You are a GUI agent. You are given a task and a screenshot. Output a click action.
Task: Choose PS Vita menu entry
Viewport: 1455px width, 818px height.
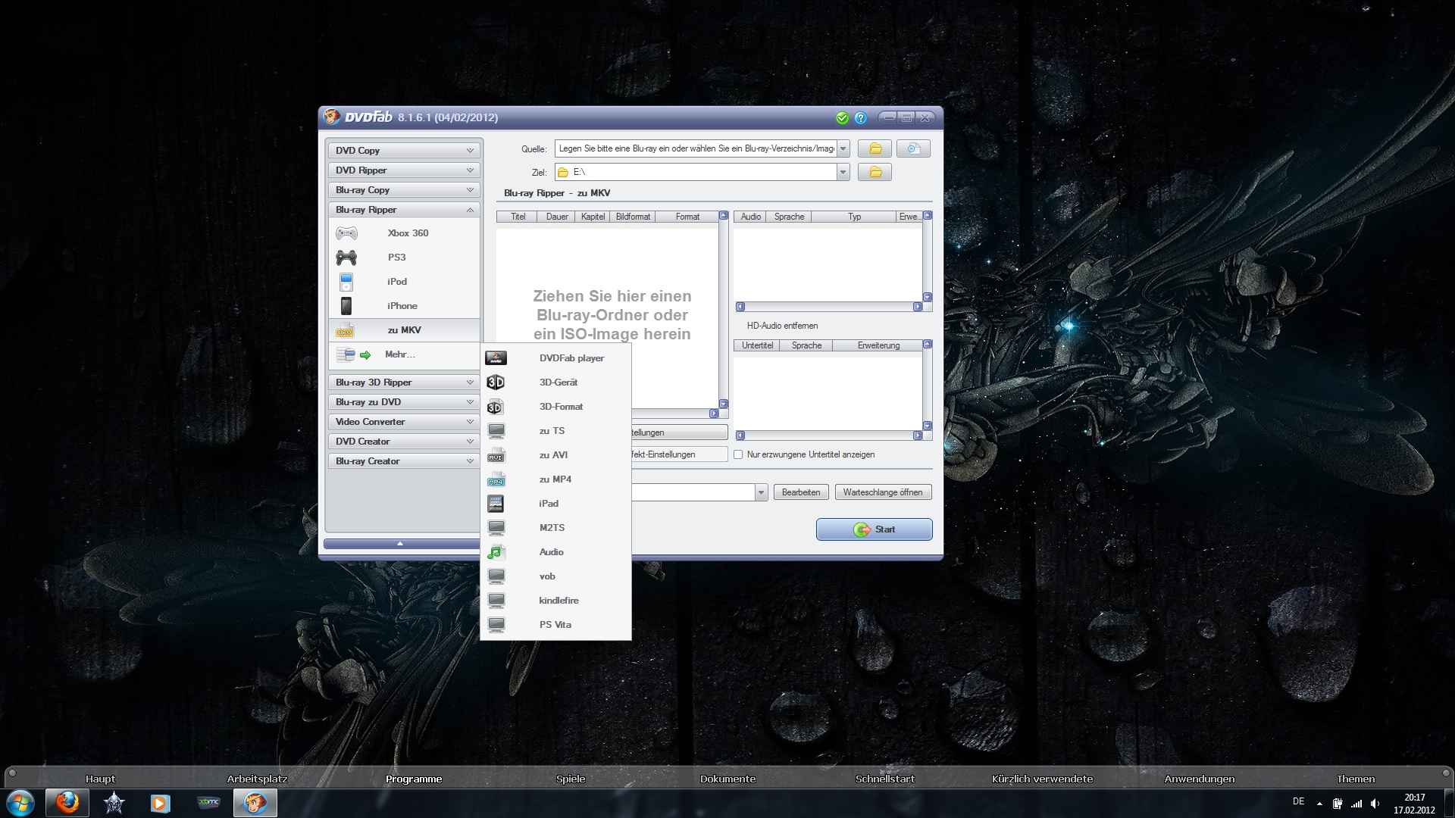pos(555,625)
